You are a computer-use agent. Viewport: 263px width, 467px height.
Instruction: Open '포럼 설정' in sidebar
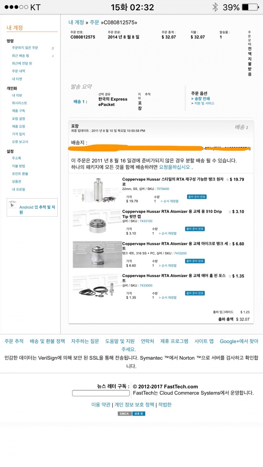[19, 119]
